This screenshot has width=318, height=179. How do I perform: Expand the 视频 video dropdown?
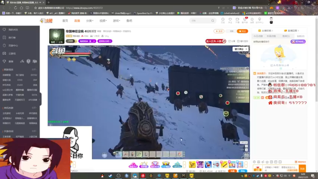tap(103, 21)
